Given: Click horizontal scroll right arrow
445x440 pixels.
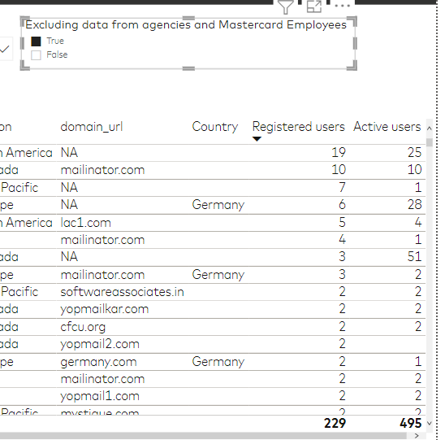Looking at the screenshot, I should click(417, 435).
